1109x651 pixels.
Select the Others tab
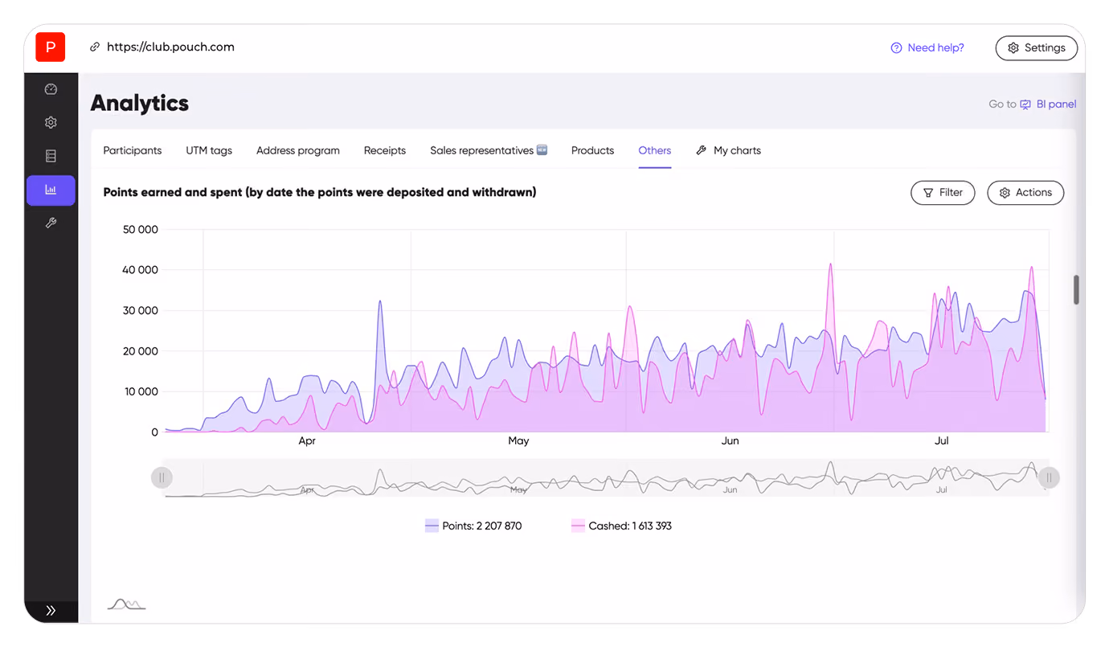[655, 150]
